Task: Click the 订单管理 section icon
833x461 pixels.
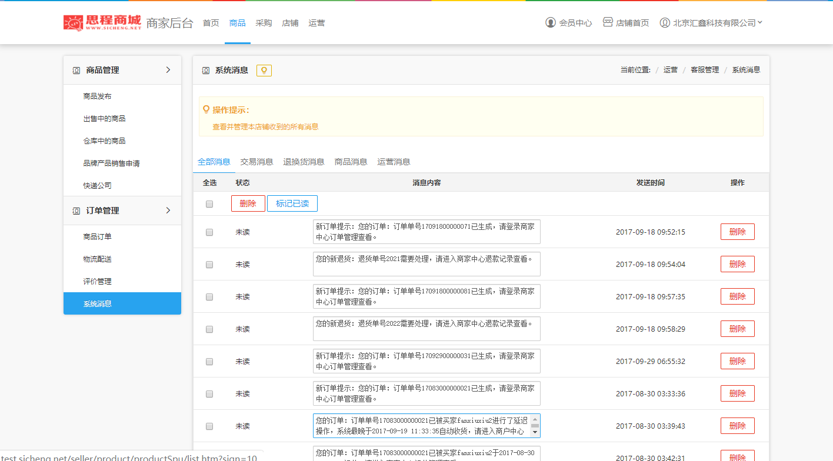Action: pyautogui.click(x=76, y=211)
